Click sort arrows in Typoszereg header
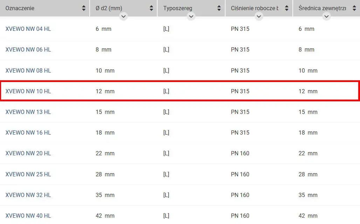 [x=219, y=8]
